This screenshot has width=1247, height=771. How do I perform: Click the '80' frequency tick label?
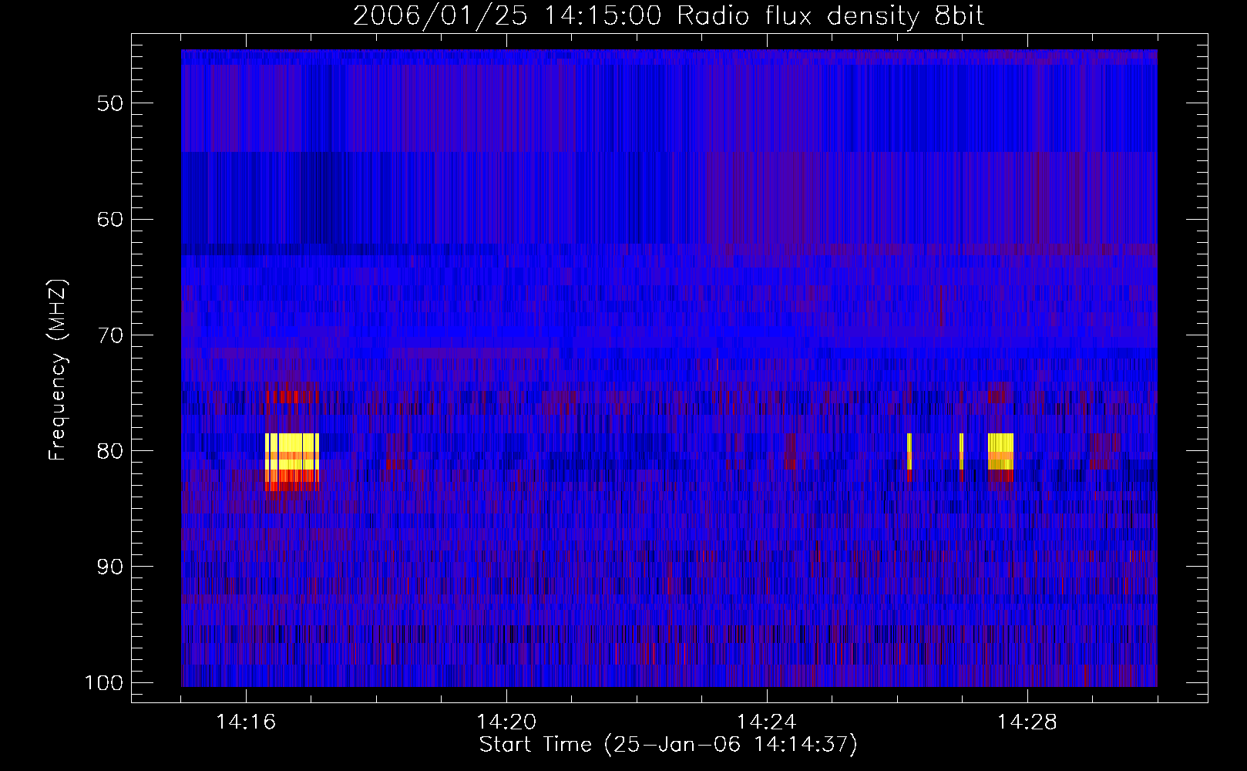pyautogui.click(x=110, y=451)
